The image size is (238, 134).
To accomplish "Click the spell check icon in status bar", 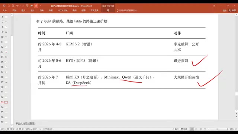I will click(40, 129).
